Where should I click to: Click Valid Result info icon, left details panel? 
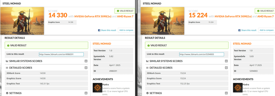point(8,46)
